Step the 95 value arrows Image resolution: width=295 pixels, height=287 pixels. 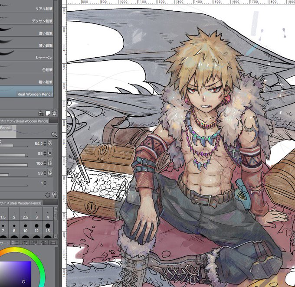click(45, 153)
